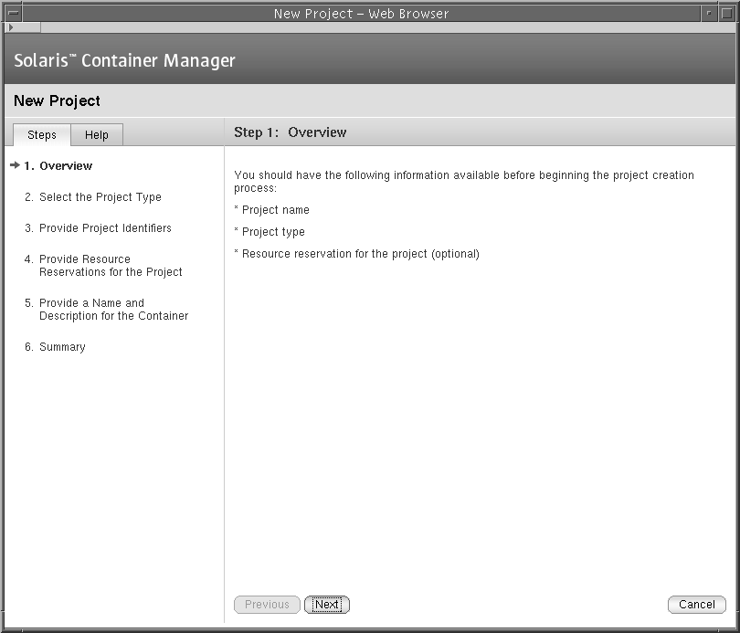Select step 1 Overview in the list
This screenshot has height=633, width=740.
pyautogui.click(x=58, y=166)
